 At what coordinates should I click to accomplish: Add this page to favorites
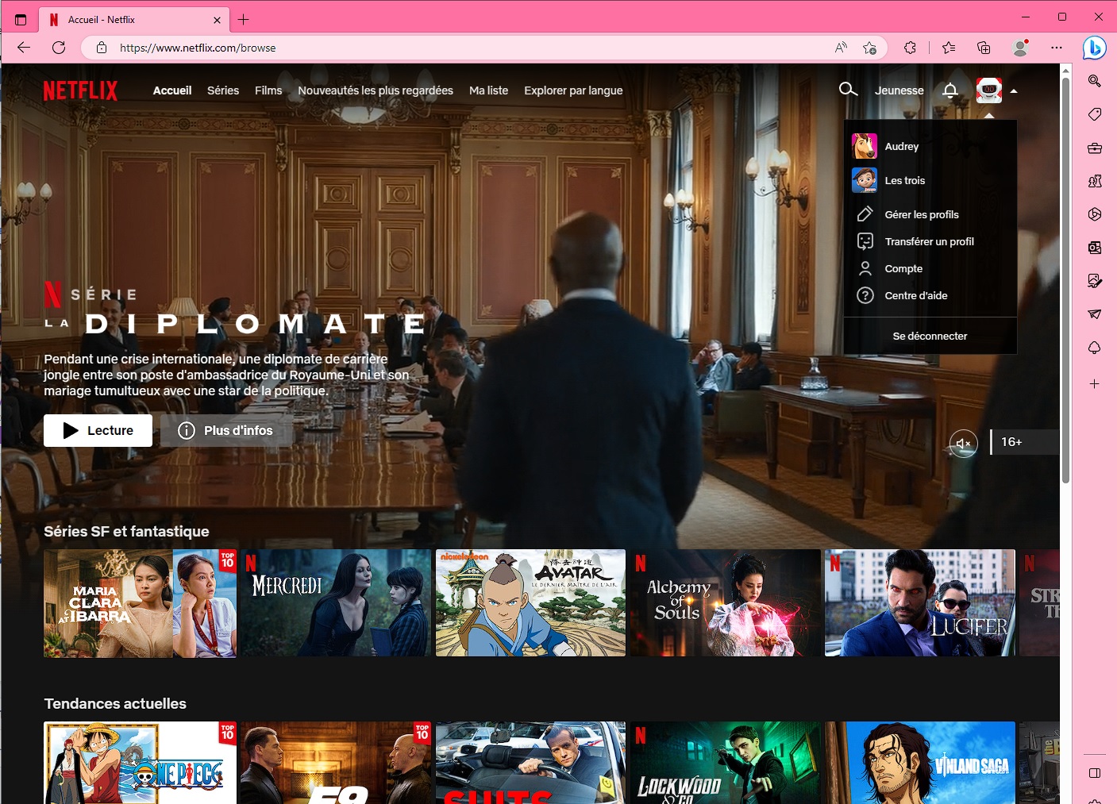tap(869, 48)
